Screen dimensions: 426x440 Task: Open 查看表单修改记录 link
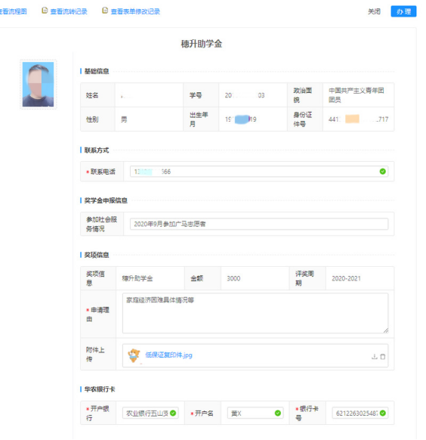tap(135, 11)
